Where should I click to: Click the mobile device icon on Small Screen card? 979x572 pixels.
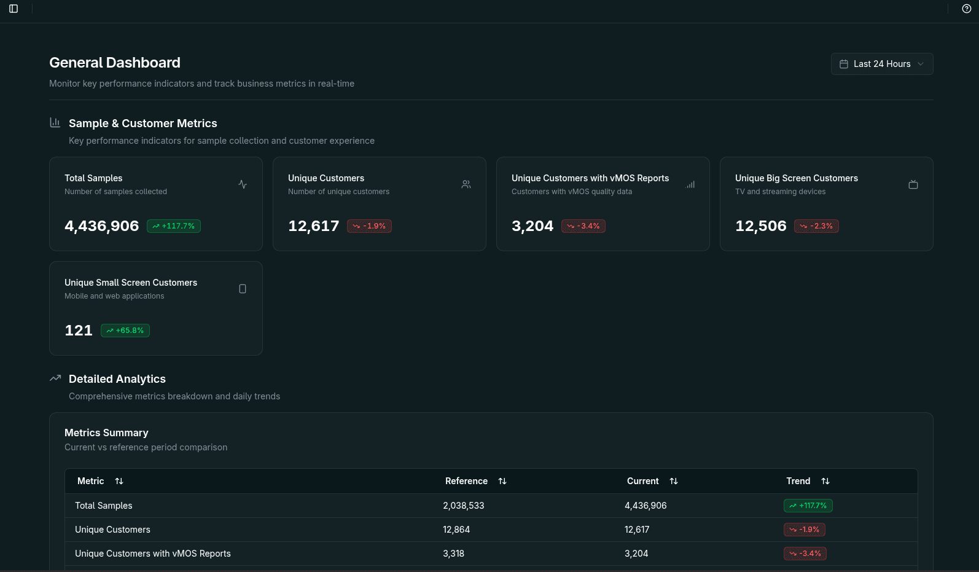243,289
